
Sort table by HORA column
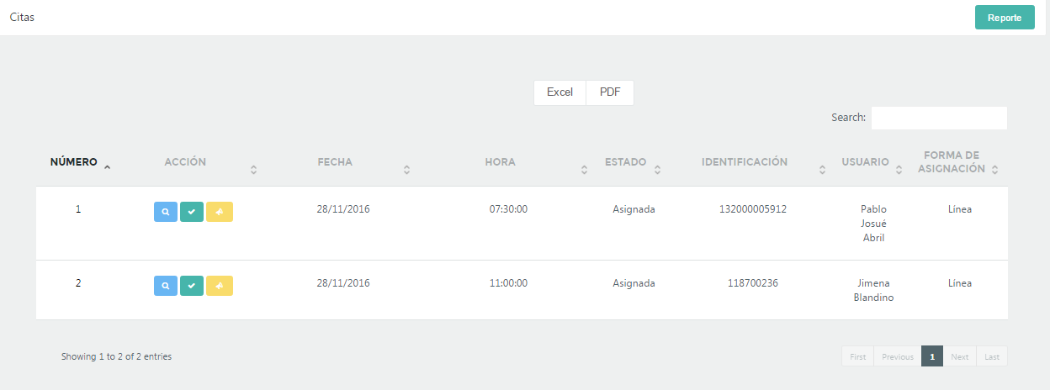click(500, 162)
